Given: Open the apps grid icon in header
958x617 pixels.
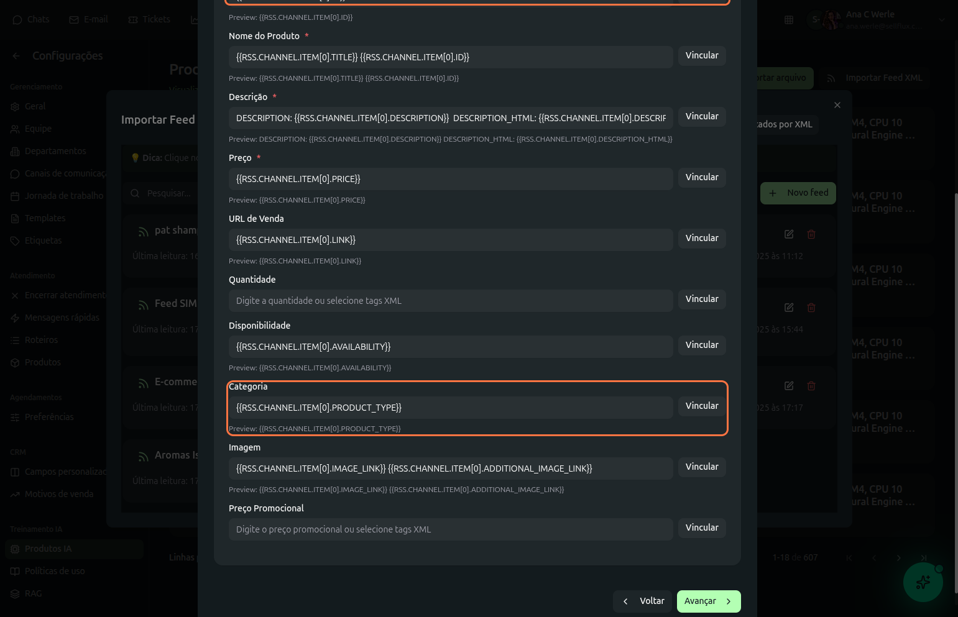Looking at the screenshot, I should point(789,20).
